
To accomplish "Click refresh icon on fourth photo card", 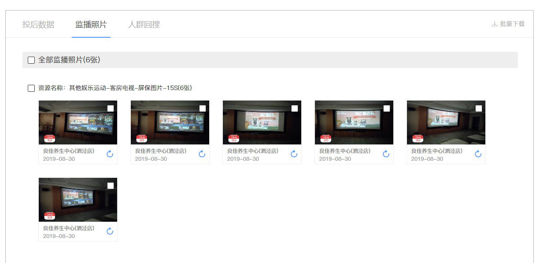I will click(386, 154).
